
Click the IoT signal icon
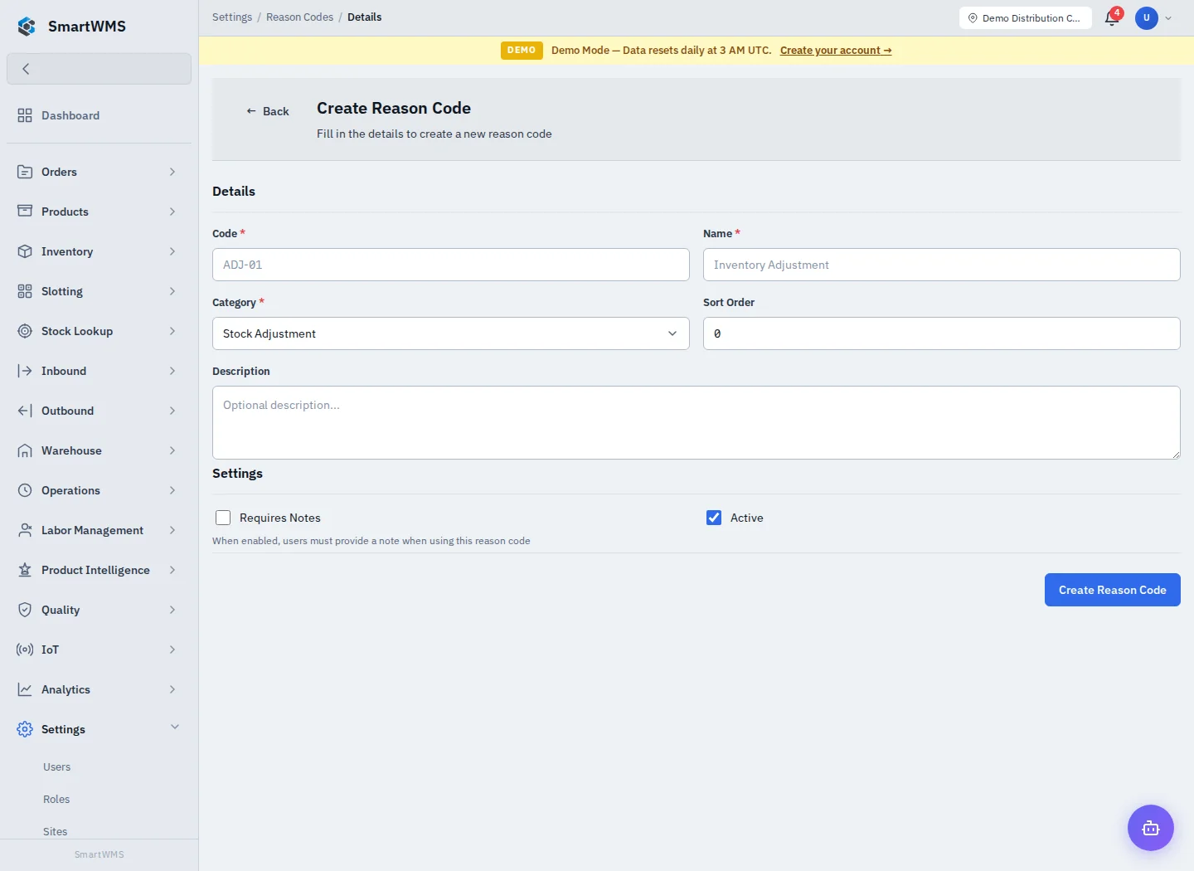[x=25, y=650]
